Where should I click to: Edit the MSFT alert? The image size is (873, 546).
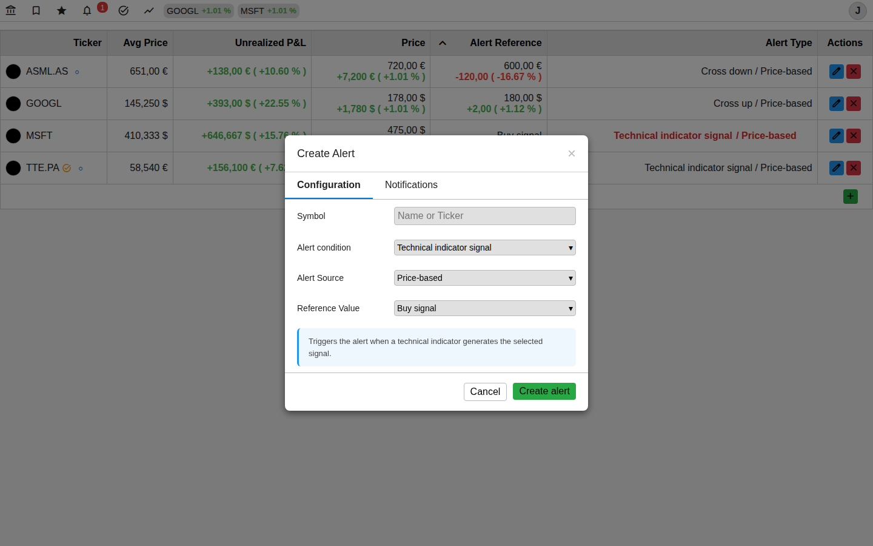point(837,136)
